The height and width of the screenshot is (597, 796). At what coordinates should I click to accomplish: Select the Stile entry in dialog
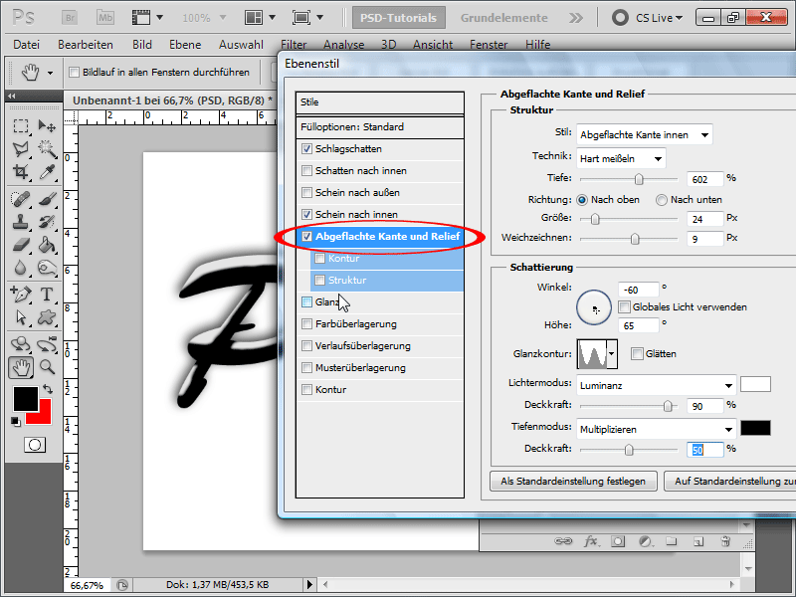point(380,102)
